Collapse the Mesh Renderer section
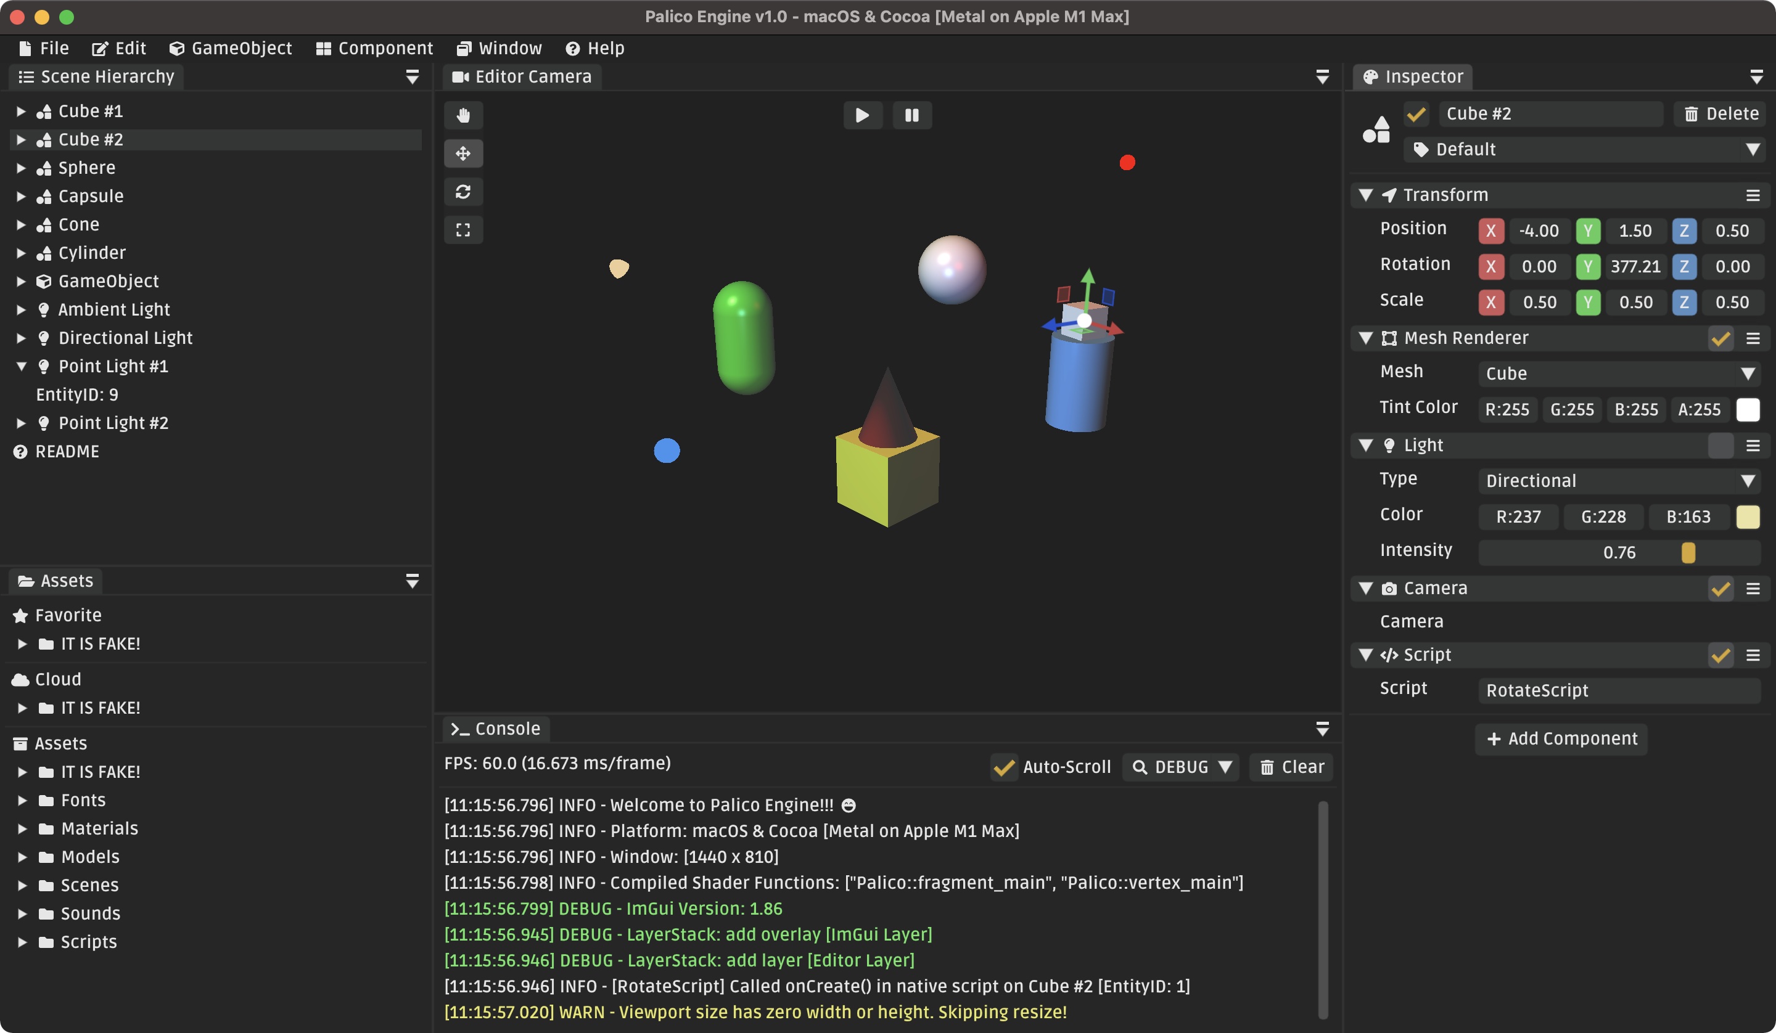The height and width of the screenshot is (1033, 1776). 1366,338
